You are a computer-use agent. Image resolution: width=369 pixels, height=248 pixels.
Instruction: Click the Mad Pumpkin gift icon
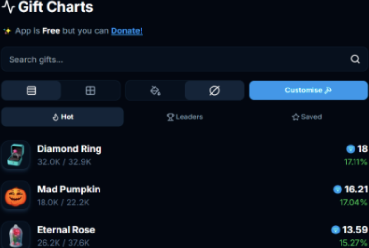click(16, 196)
